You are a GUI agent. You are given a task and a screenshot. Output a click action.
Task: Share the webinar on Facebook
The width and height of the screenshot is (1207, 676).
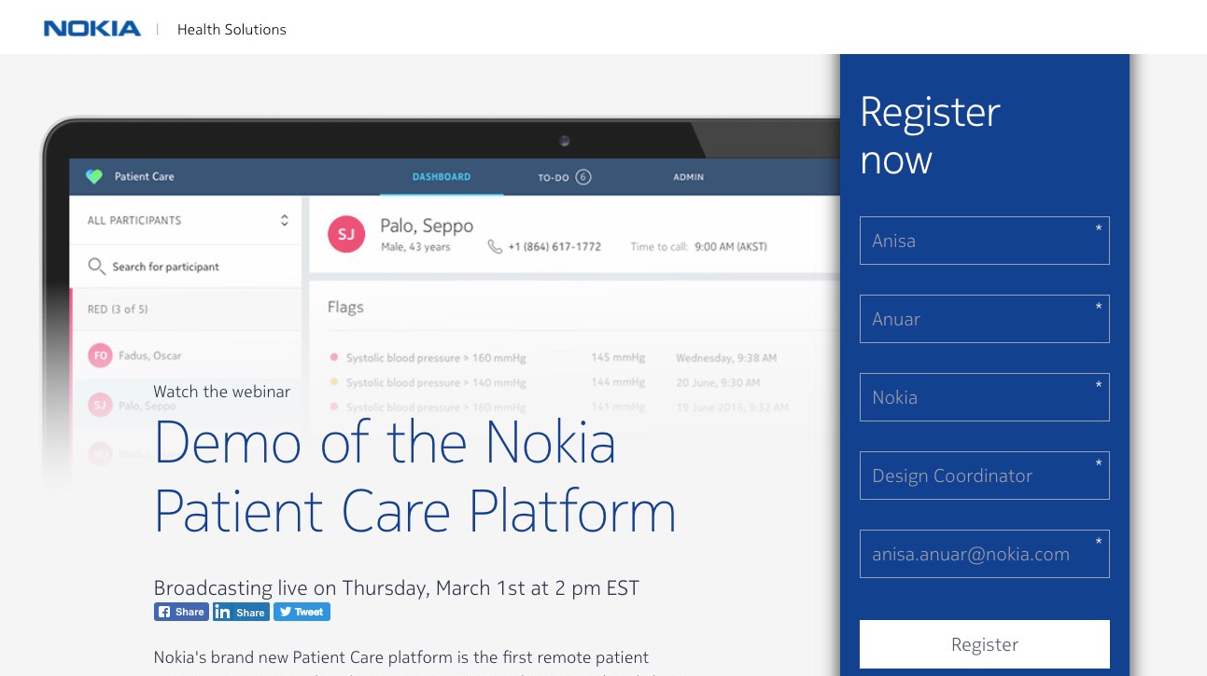click(181, 612)
